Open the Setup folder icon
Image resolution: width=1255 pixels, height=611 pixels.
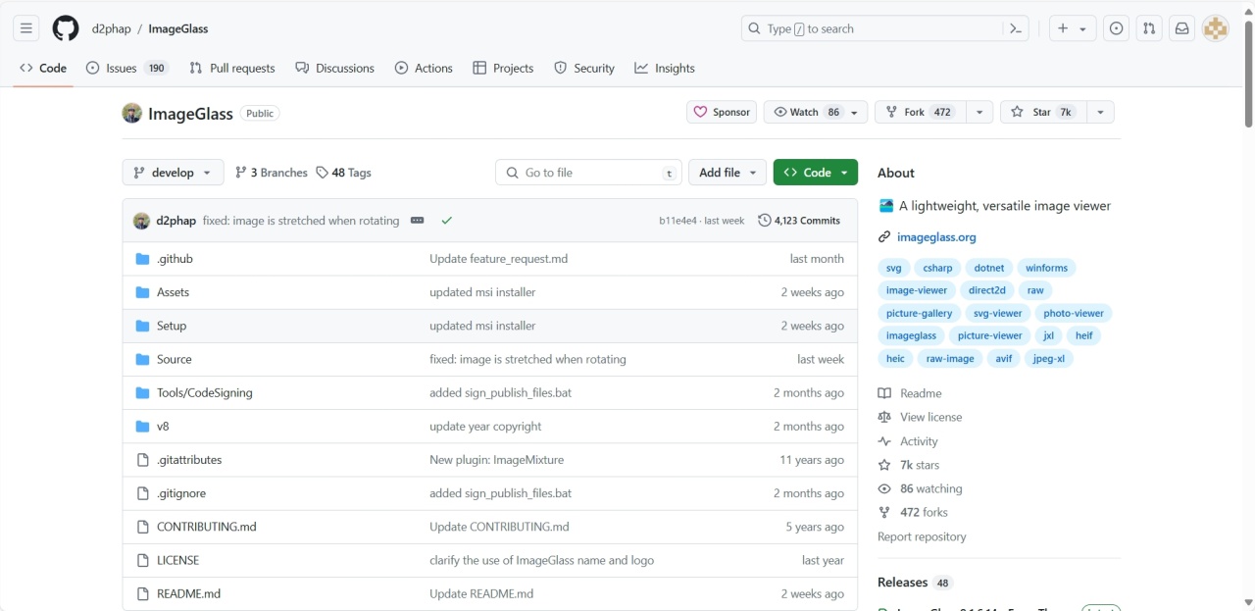142,326
